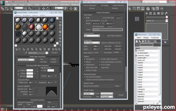Click the Create panel star icon
Image resolution: width=176 pixels, height=111 pixels.
[x=147, y=14]
